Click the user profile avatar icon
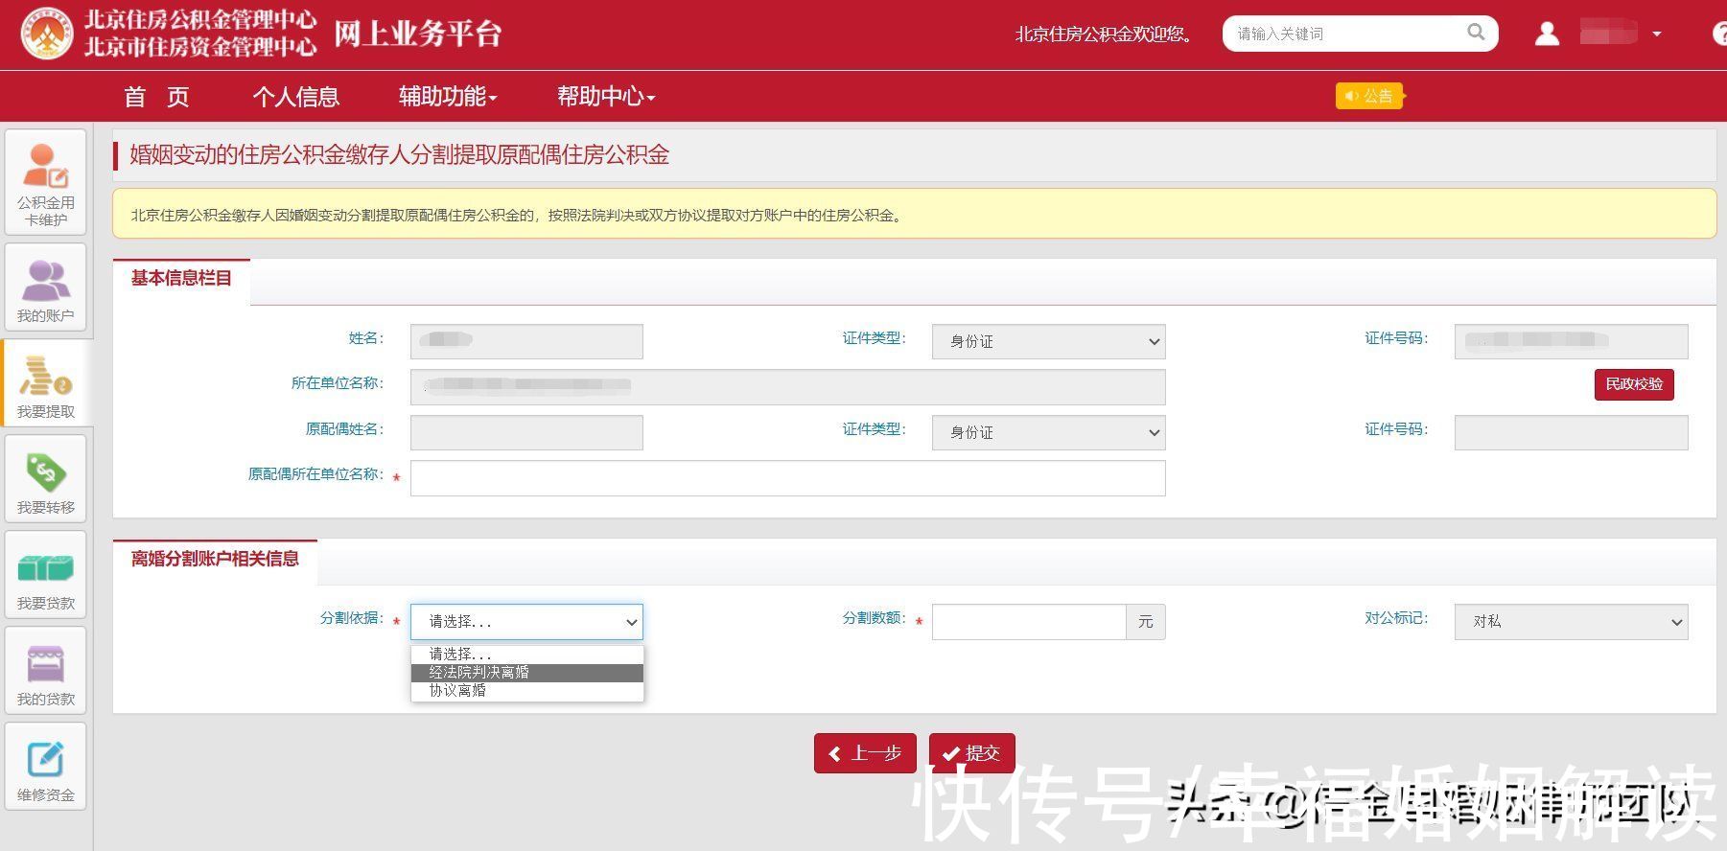The image size is (1727, 851). (1547, 34)
